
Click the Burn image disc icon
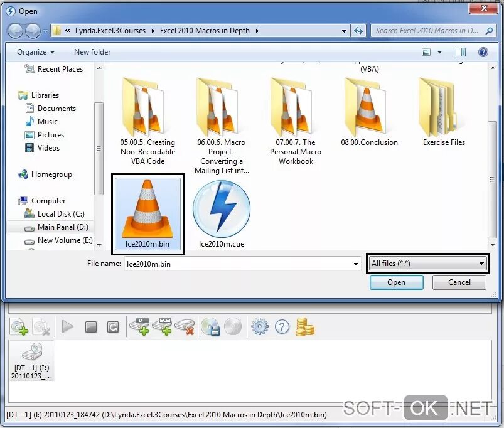click(232, 327)
